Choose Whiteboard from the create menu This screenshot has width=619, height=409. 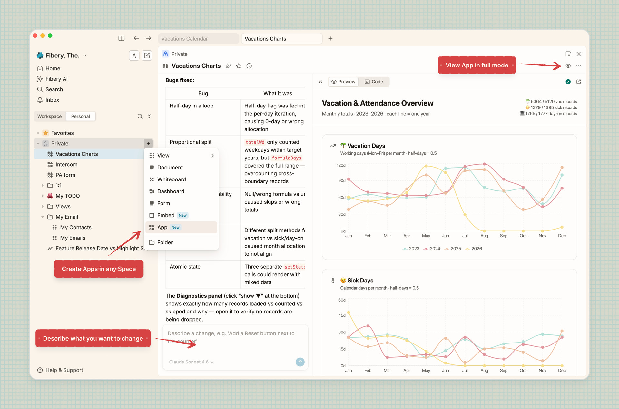[x=181, y=179]
